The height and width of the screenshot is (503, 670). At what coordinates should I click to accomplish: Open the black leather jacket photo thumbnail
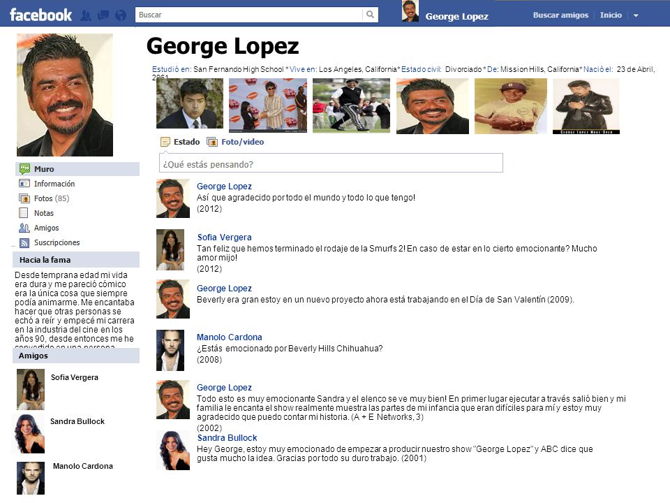pyautogui.click(x=586, y=106)
